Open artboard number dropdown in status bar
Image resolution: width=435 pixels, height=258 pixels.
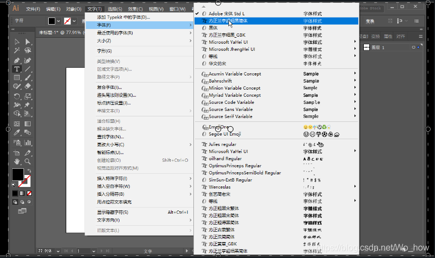(94, 251)
